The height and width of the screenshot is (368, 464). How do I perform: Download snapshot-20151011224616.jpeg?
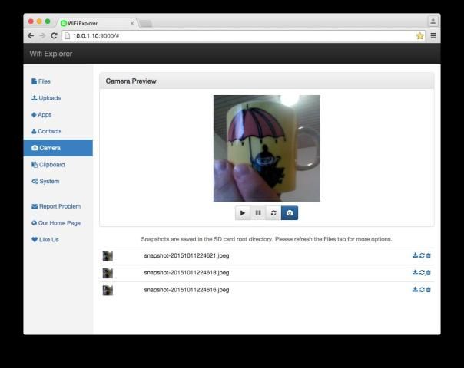click(415, 290)
